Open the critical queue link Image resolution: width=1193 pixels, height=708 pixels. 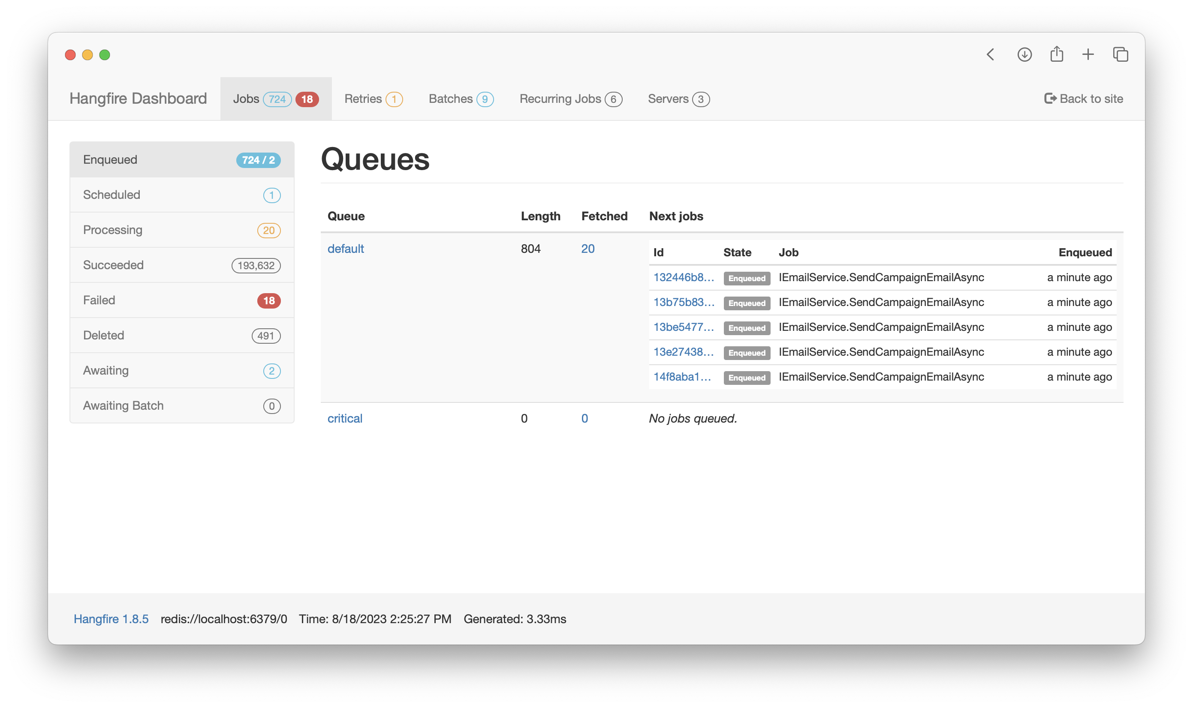[x=345, y=418]
